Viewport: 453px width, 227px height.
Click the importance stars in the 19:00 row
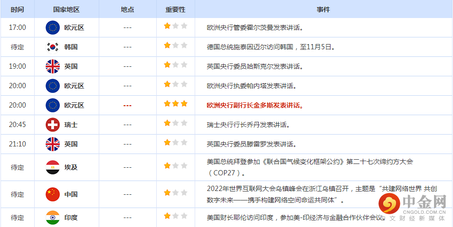point(176,64)
